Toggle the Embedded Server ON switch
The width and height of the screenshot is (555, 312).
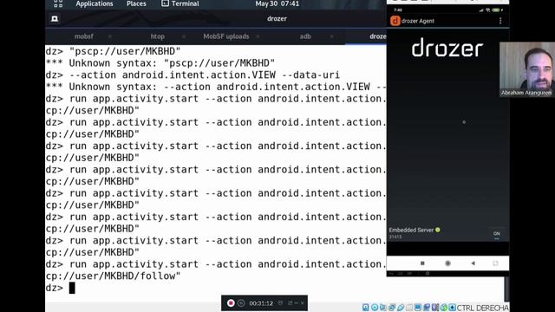497,235
